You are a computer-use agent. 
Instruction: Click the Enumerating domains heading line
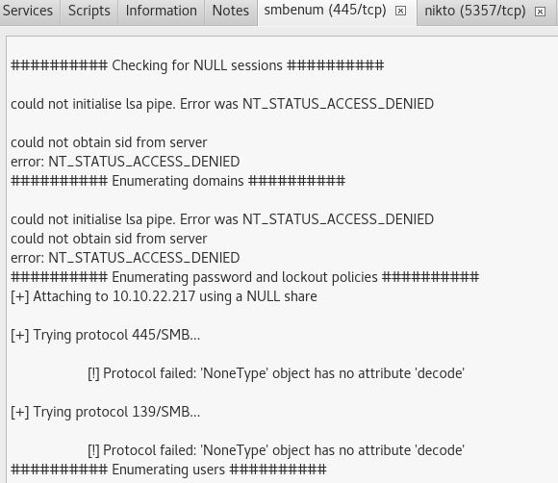tap(178, 181)
